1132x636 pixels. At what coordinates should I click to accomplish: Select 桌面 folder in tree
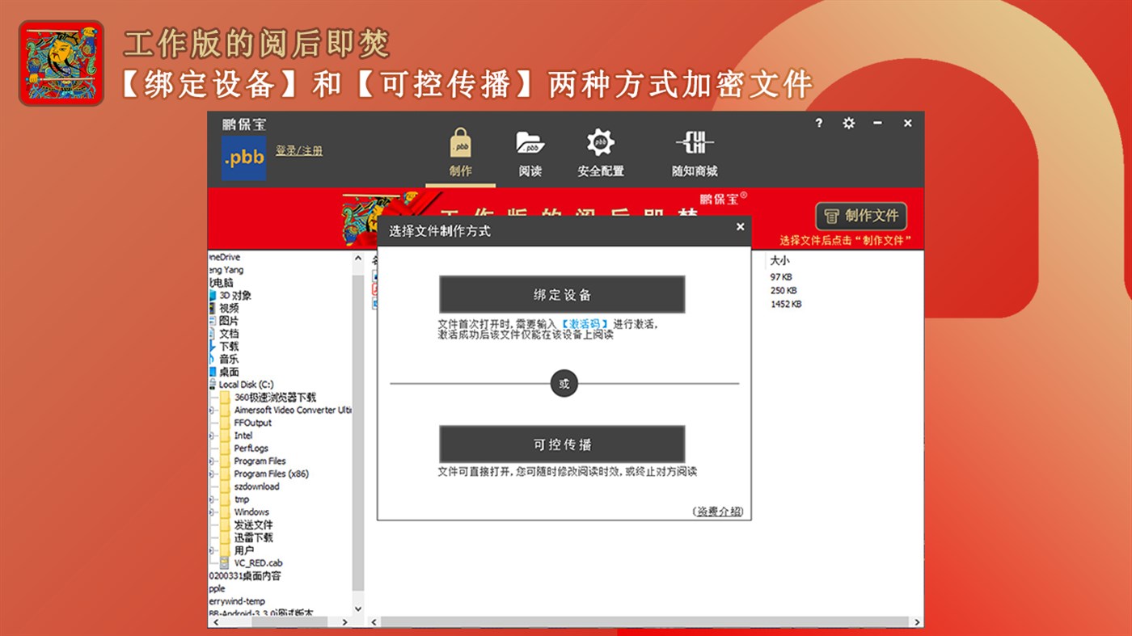point(224,372)
